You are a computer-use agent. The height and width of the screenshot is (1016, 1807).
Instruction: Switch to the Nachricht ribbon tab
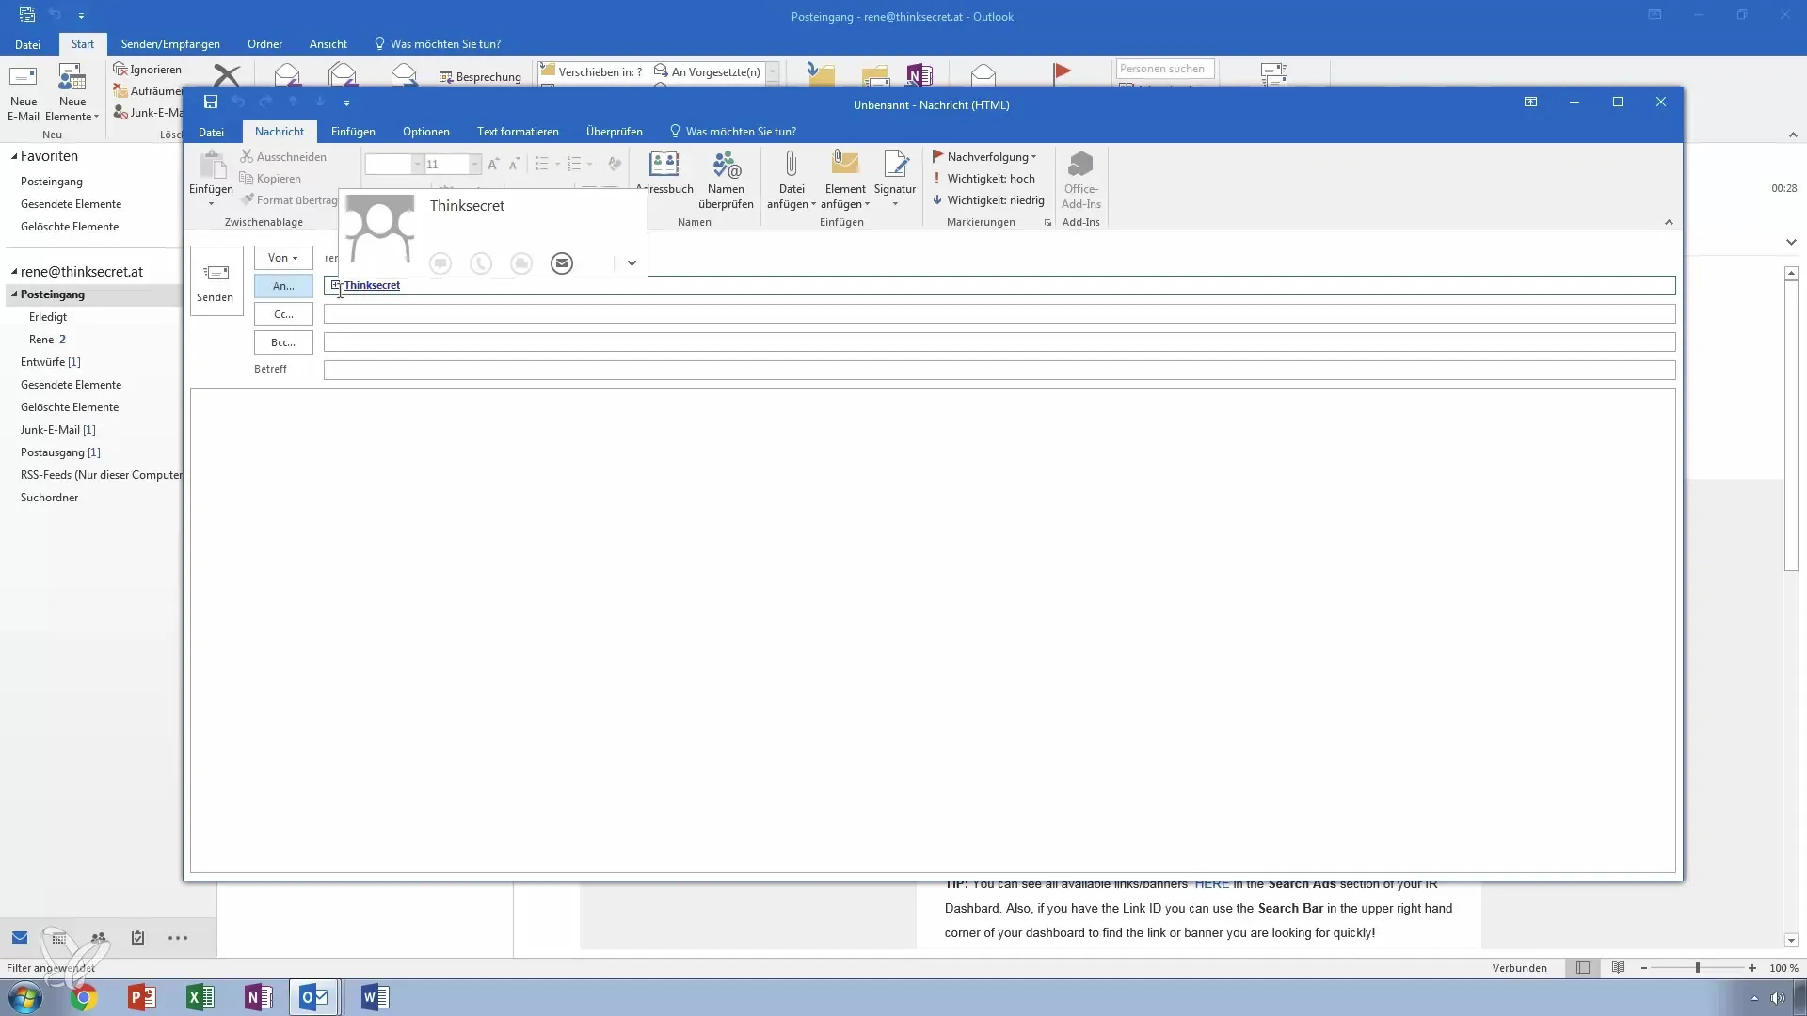[280, 132]
